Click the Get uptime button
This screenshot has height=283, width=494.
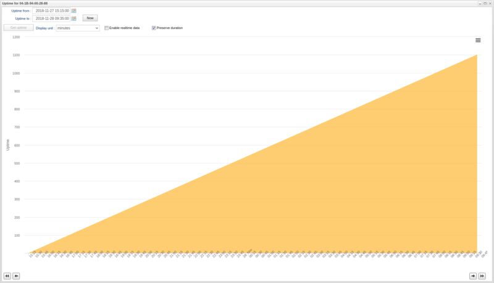point(18,28)
